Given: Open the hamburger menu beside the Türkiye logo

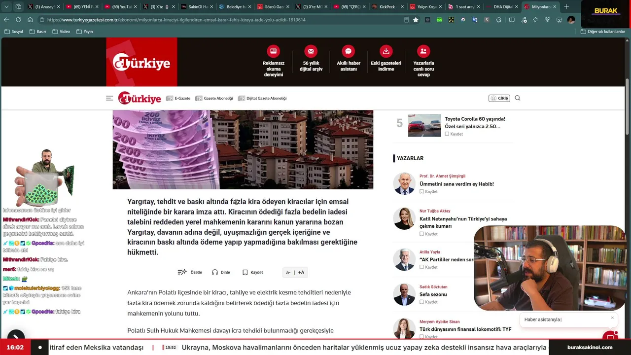Looking at the screenshot, I should 109,98.
